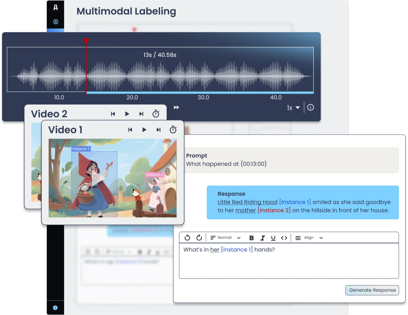The image size is (408, 315).
Task: Click the [Instance 1] link in Response
Action: (295, 202)
